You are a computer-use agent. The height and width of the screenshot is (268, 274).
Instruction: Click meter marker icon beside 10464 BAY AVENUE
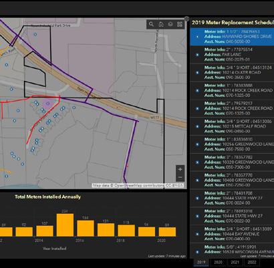[197, 234]
